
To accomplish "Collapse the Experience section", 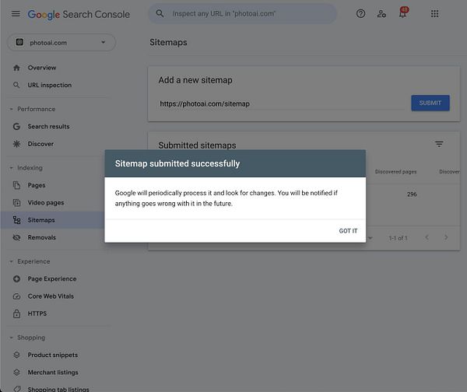I will tap(12, 261).
